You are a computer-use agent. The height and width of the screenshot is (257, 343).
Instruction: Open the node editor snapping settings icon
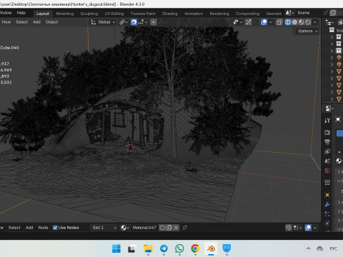coord(297,228)
